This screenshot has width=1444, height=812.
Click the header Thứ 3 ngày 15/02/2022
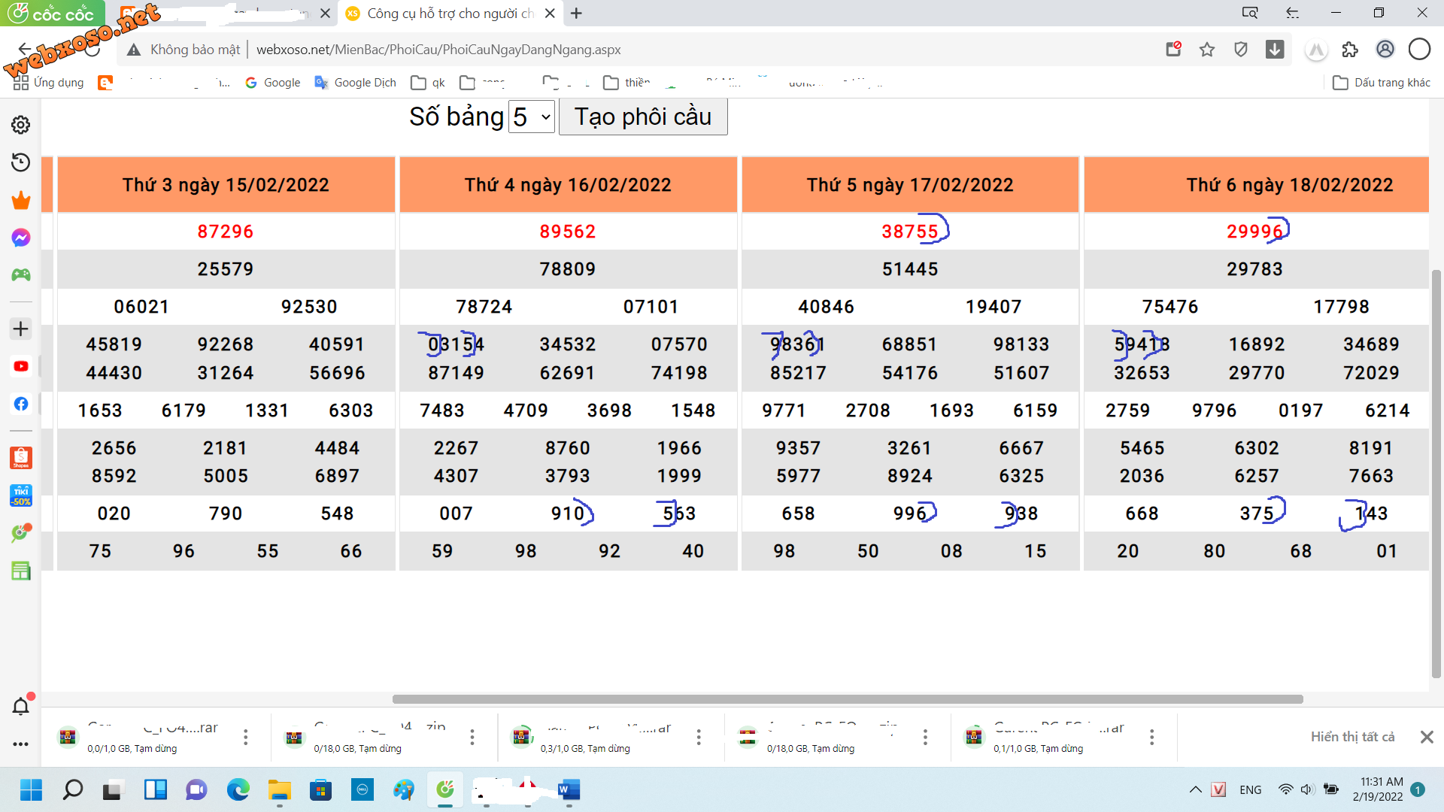[226, 185]
